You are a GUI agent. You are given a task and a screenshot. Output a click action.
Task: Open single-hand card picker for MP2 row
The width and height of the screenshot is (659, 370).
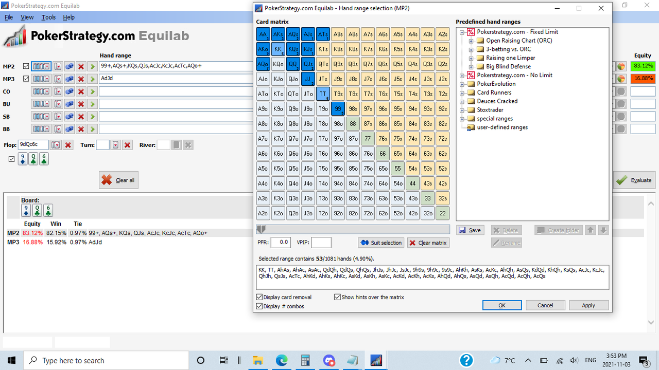pyautogui.click(x=58, y=66)
